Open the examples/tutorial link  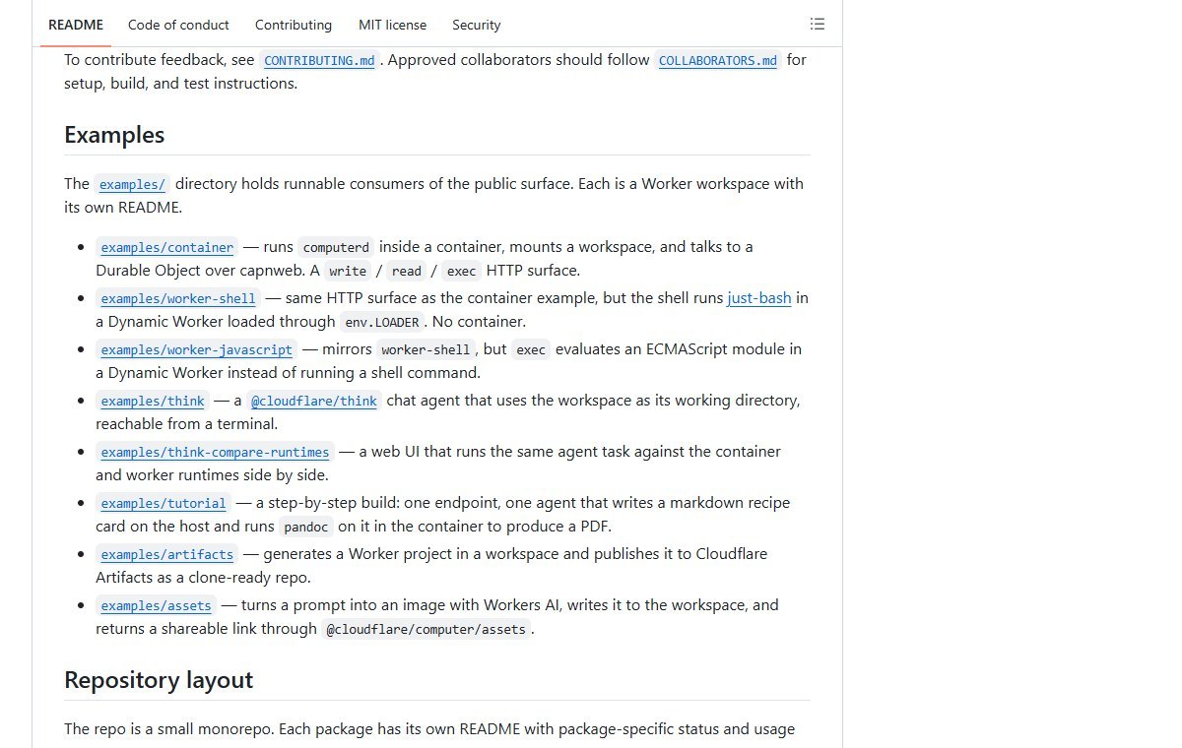(164, 503)
